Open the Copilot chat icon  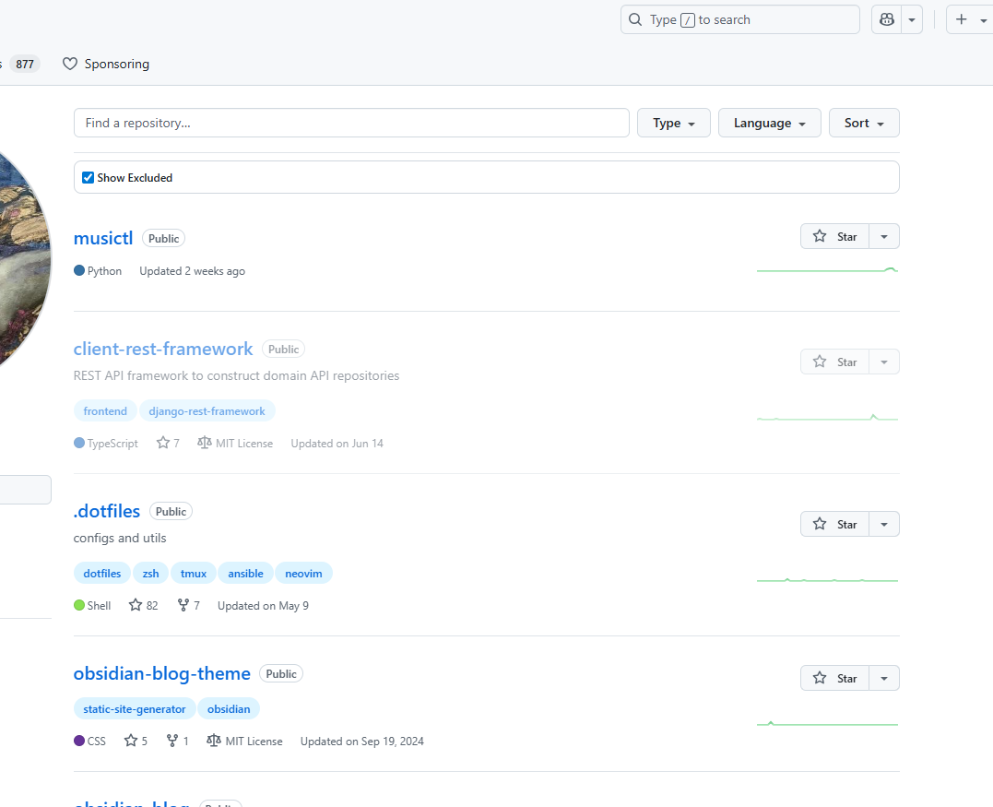887,19
